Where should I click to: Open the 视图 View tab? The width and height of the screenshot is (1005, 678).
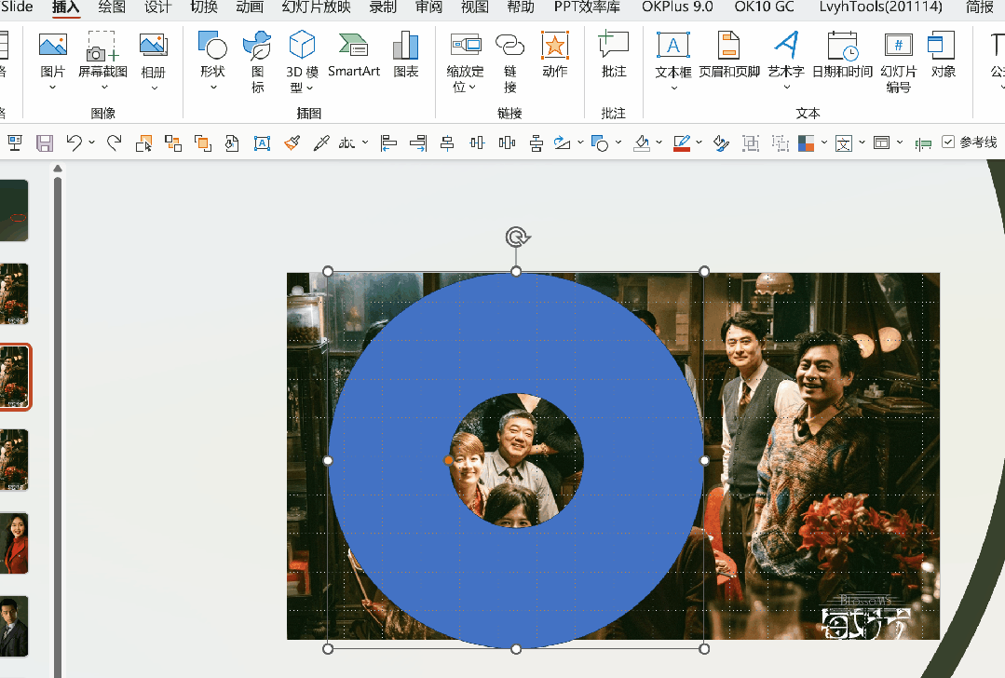click(475, 7)
